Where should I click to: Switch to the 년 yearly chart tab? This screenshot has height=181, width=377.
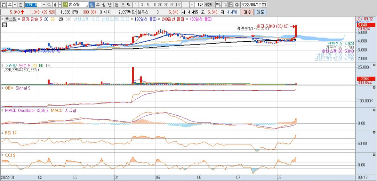(x=110, y=4)
